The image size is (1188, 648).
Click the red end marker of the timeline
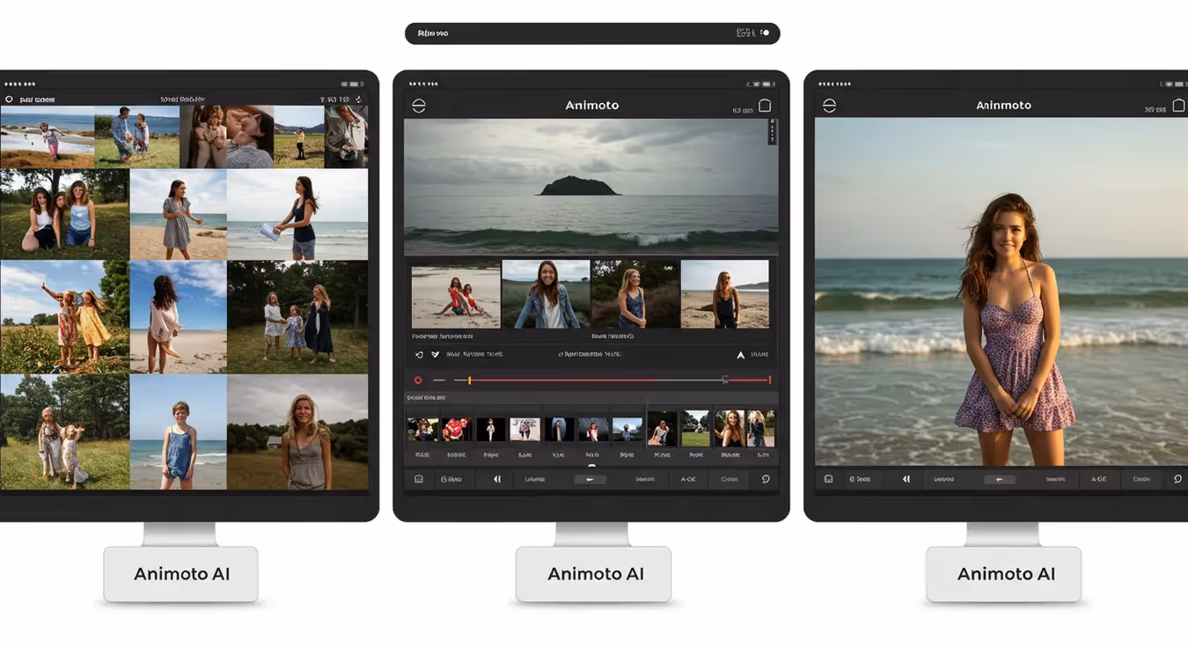point(770,380)
